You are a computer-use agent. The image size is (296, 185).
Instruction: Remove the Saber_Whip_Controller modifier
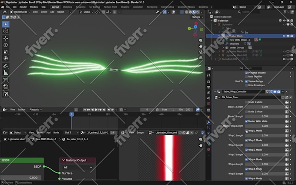coord(286,92)
